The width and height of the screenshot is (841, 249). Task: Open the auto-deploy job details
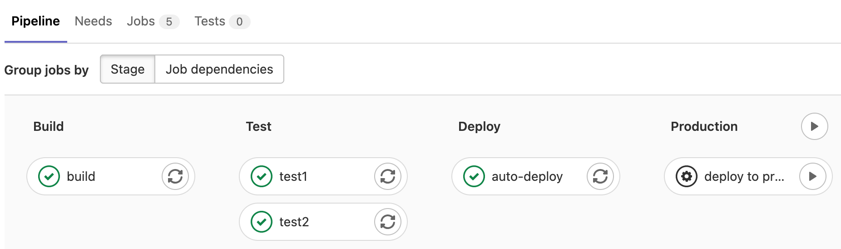tap(527, 176)
